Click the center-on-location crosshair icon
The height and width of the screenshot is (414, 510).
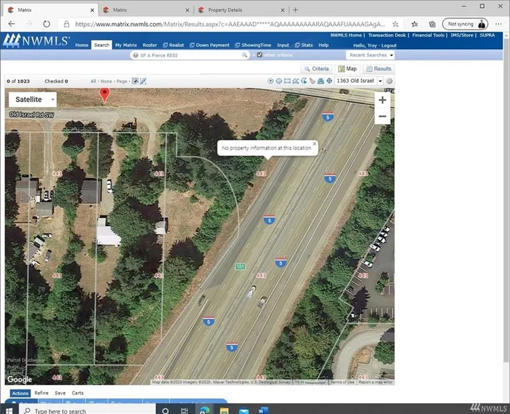click(329, 81)
